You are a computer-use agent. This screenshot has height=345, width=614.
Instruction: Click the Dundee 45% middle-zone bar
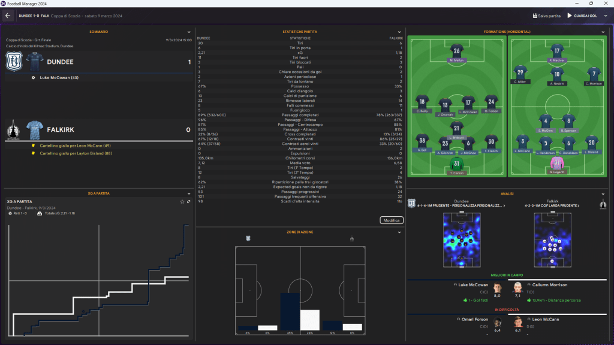pos(290,311)
